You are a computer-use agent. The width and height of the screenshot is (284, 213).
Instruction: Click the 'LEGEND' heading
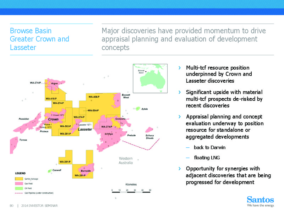point(20,173)
